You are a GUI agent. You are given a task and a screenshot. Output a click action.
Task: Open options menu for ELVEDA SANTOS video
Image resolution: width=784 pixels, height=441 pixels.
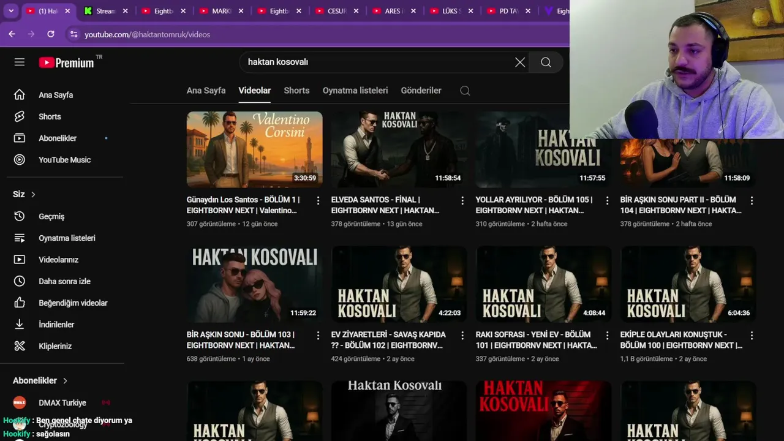[462, 200]
